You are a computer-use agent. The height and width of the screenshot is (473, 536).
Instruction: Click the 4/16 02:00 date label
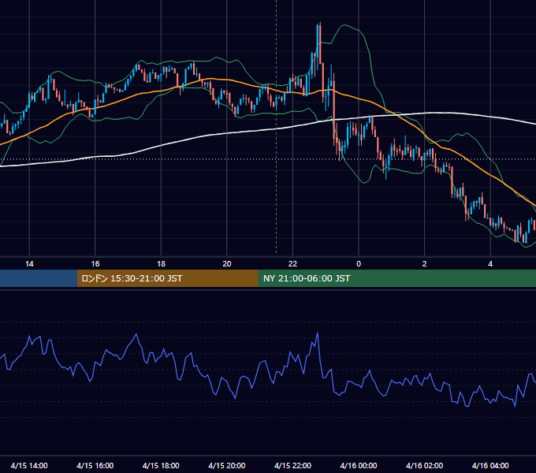(x=424, y=465)
